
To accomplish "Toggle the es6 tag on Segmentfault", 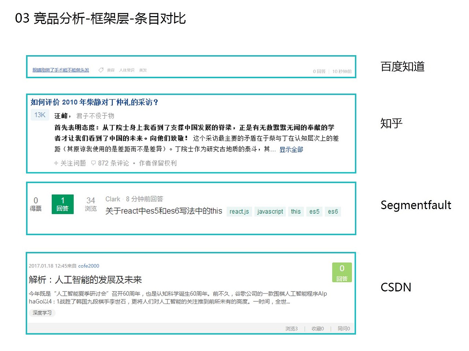I will [333, 211].
